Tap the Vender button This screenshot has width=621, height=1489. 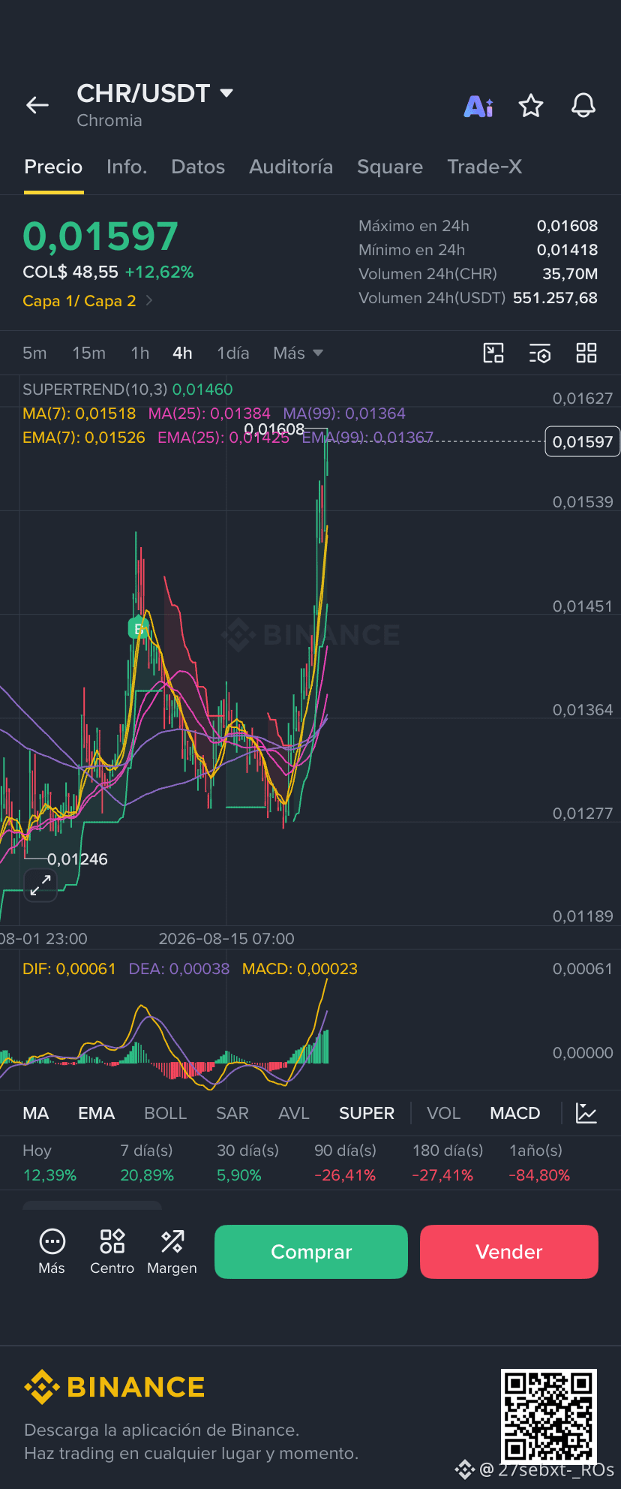click(509, 1252)
